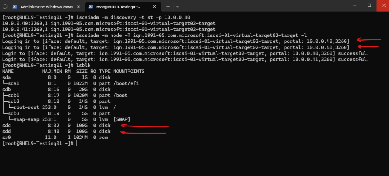Open a new terminal tab with plus
Image resolution: width=389 pixels, height=176 pixels.
[x=168, y=6]
